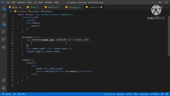Open the Explorer view in activity bar

(x=3, y=8)
